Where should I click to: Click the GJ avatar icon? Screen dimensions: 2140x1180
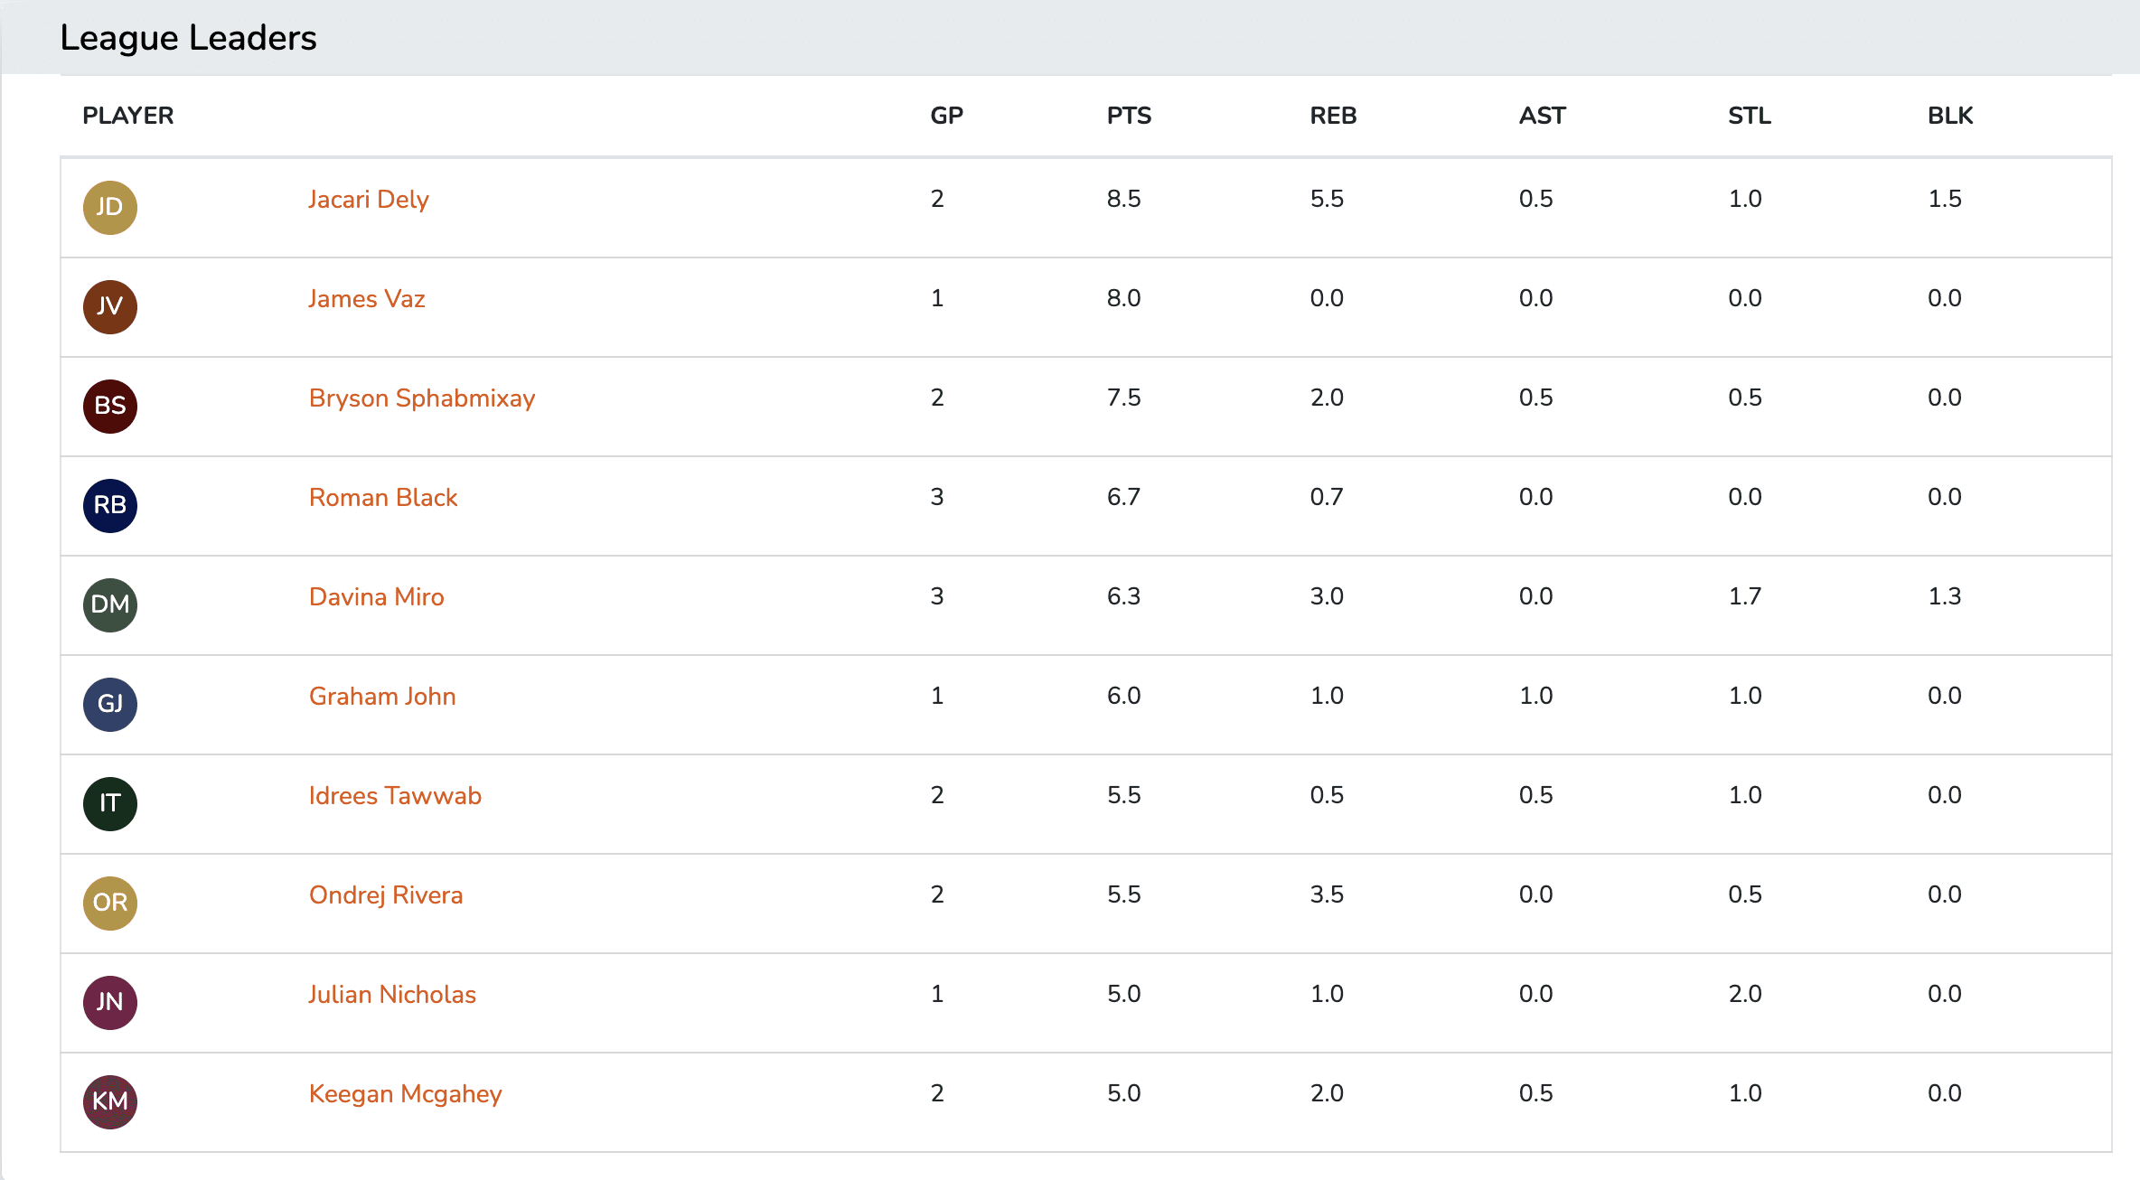(110, 705)
